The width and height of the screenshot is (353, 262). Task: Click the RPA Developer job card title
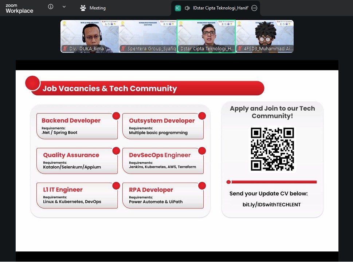pyautogui.click(x=151, y=190)
